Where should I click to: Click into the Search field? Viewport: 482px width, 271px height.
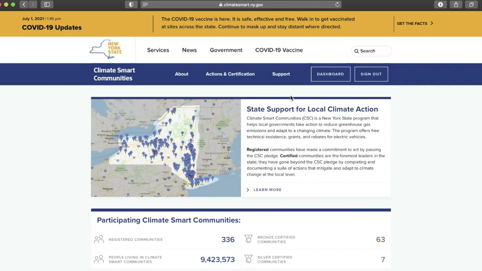[372, 51]
